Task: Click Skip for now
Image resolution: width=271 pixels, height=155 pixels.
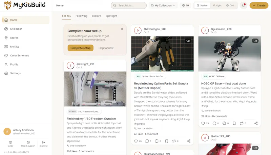Action: pyautogui.click(x=106, y=48)
